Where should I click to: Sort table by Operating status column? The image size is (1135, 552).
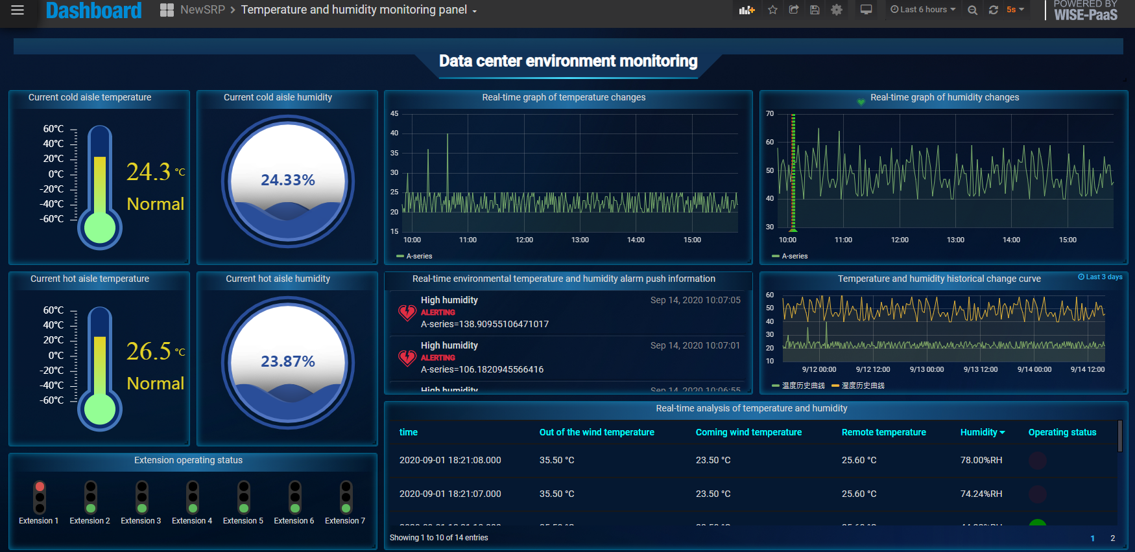coord(1062,432)
